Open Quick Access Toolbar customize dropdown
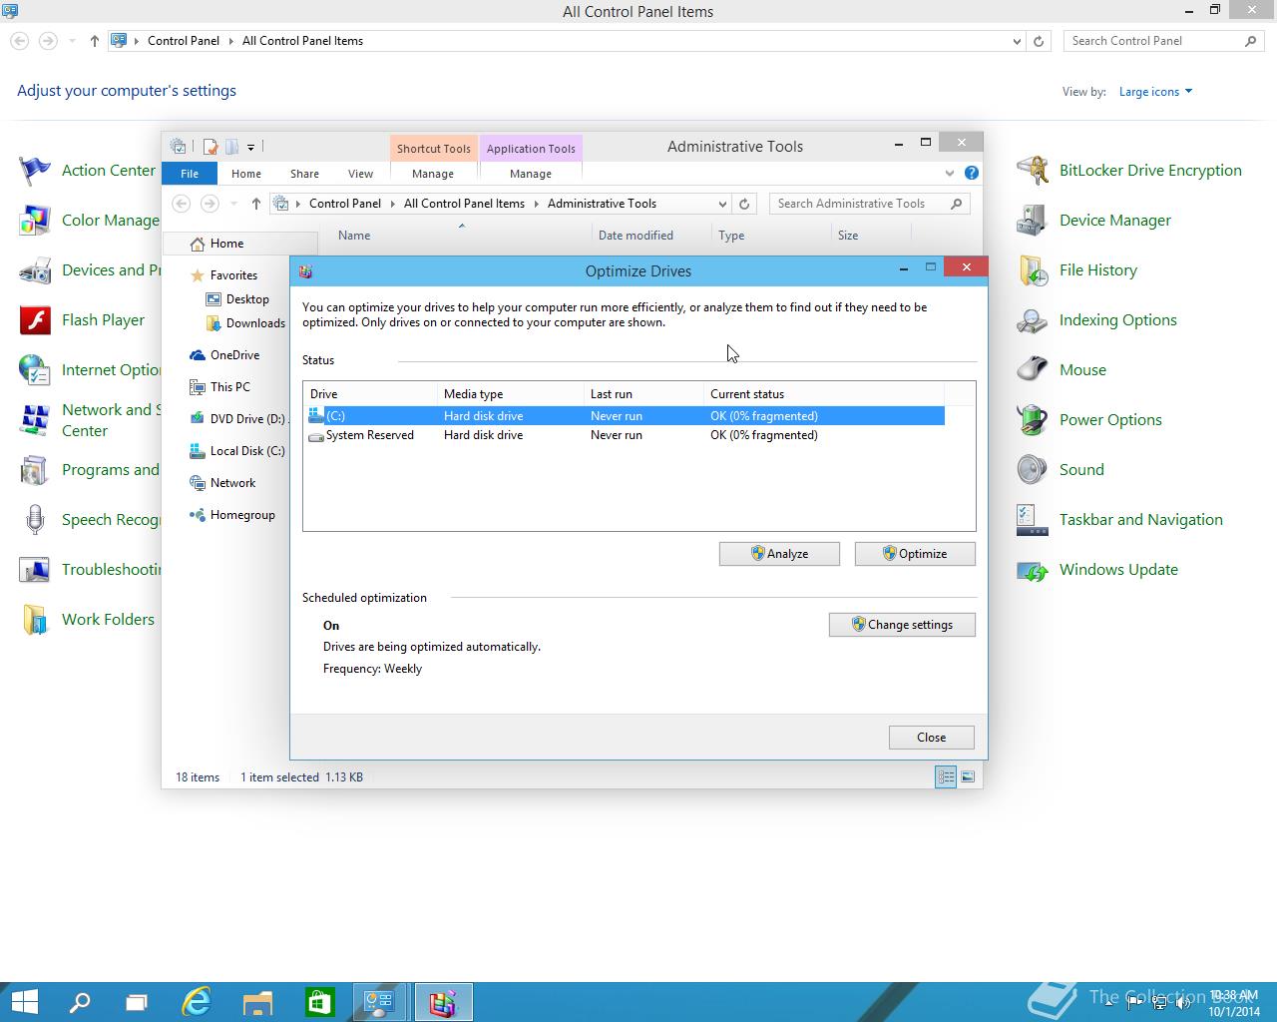The width and height of the screenshot is (1277, 1022). point(250,147)
